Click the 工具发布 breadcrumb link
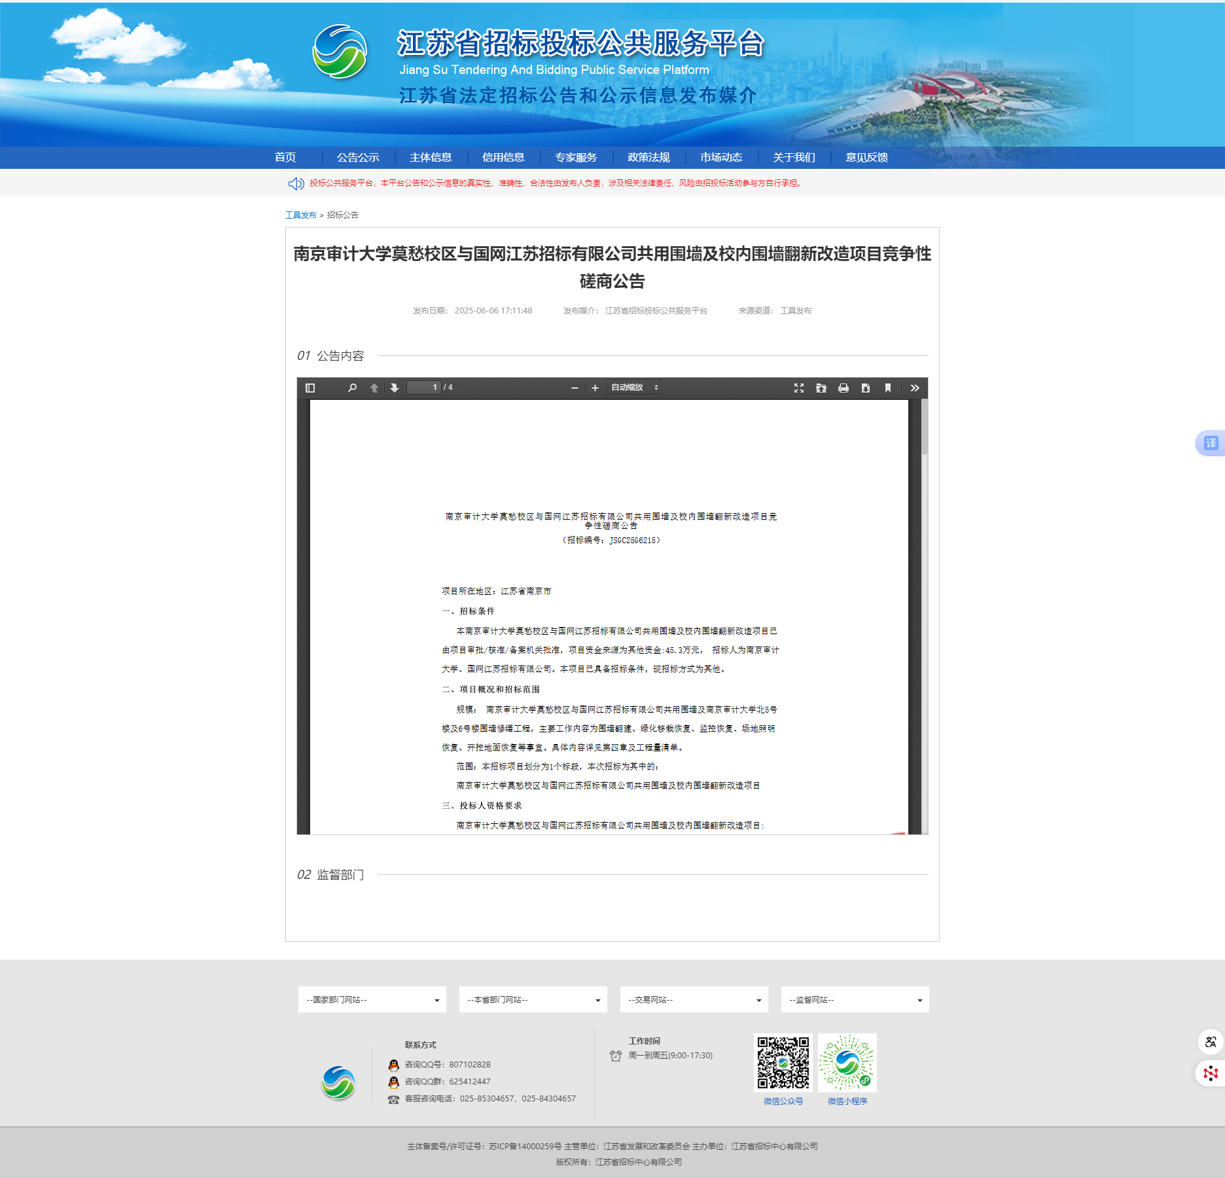This screenshot has width=1225, height=1178. pos(301,215)
